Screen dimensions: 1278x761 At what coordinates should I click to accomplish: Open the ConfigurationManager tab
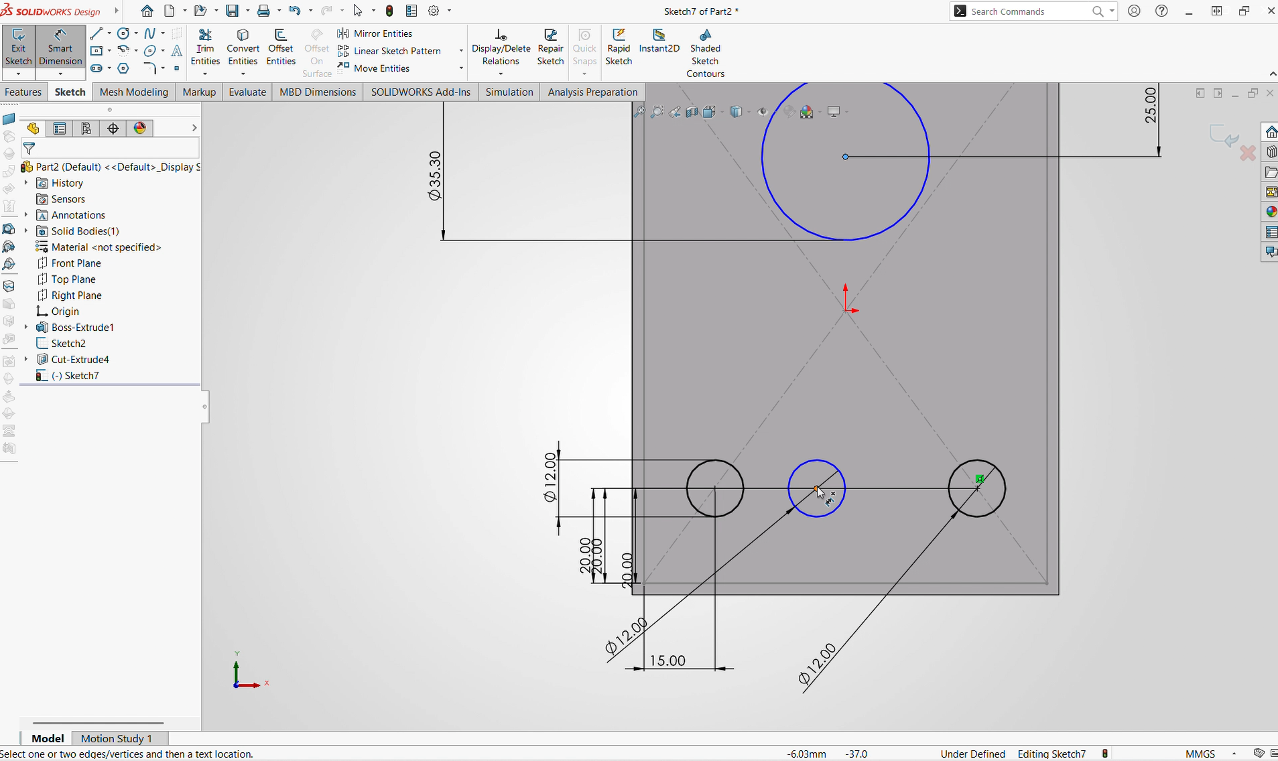pyautogui.click(x=86, y=129)
